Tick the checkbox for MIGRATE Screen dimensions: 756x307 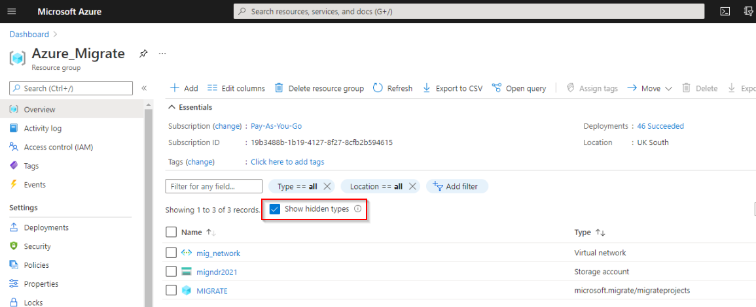coord(171,290)
